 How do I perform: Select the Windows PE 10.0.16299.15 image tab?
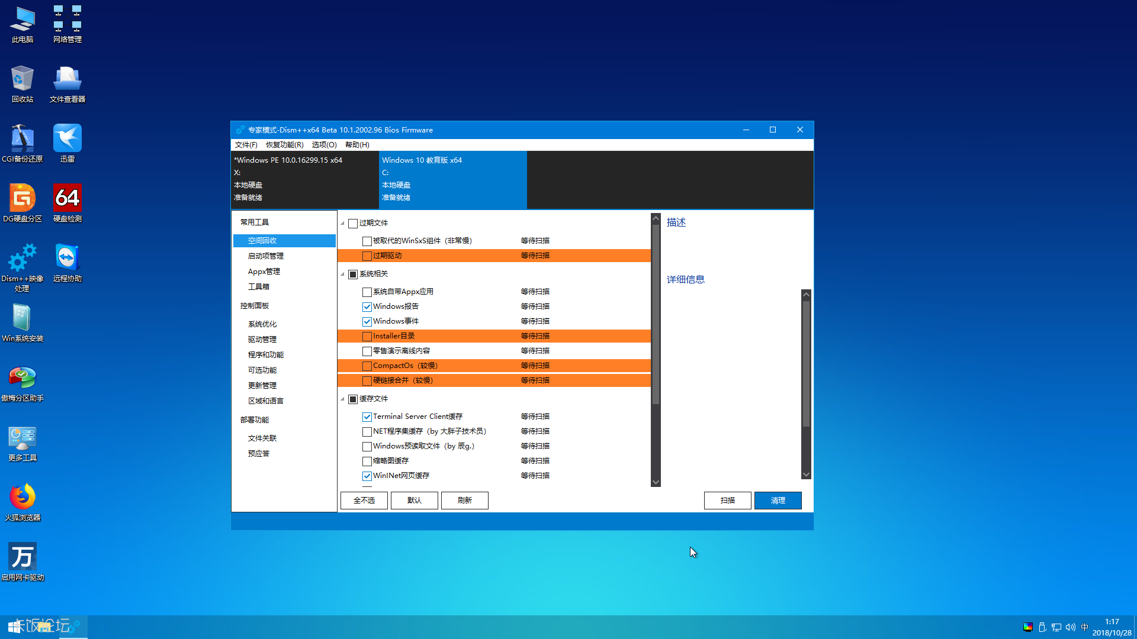(x=305, y=179)
